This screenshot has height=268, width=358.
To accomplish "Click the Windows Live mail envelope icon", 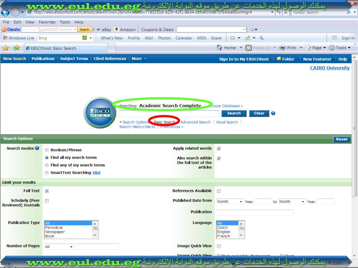I will coord(232,38).
